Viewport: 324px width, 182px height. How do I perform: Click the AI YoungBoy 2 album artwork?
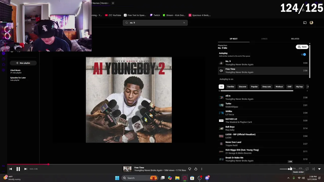click(129, 100)
